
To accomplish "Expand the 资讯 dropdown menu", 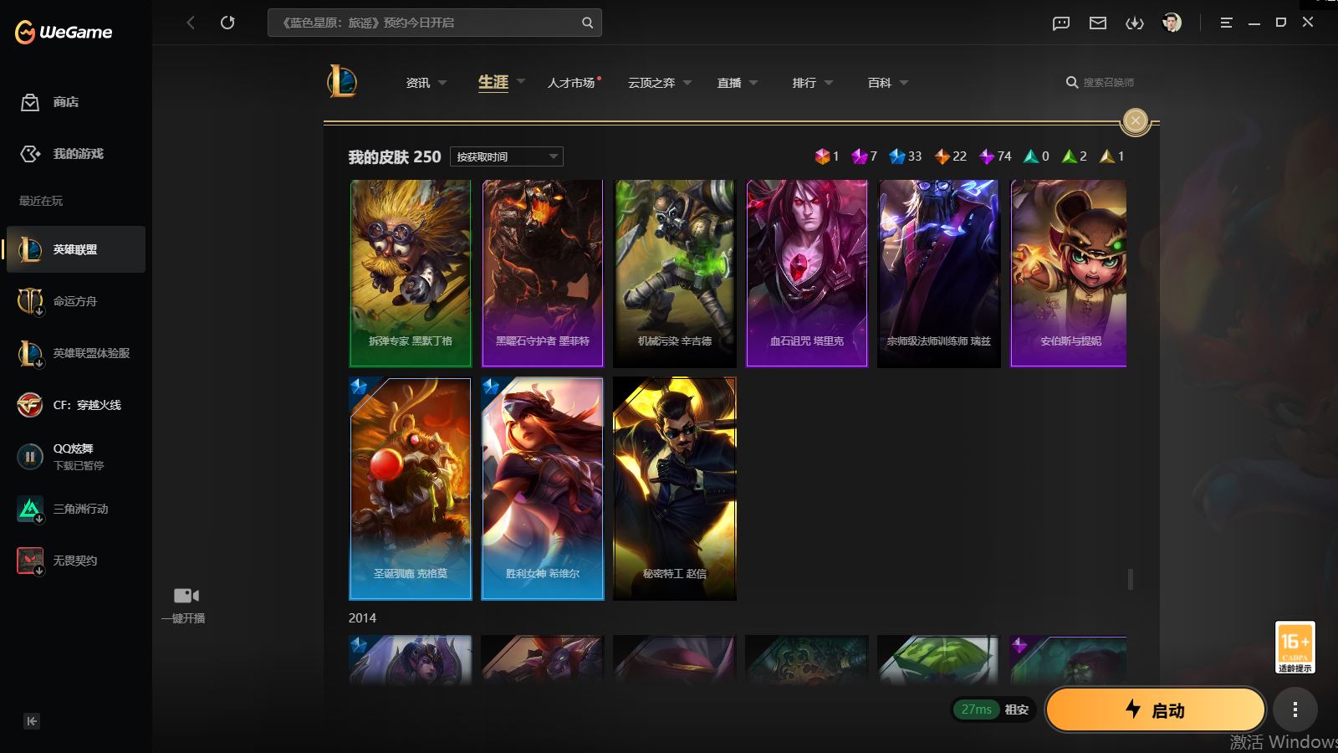I will point(442,83).
